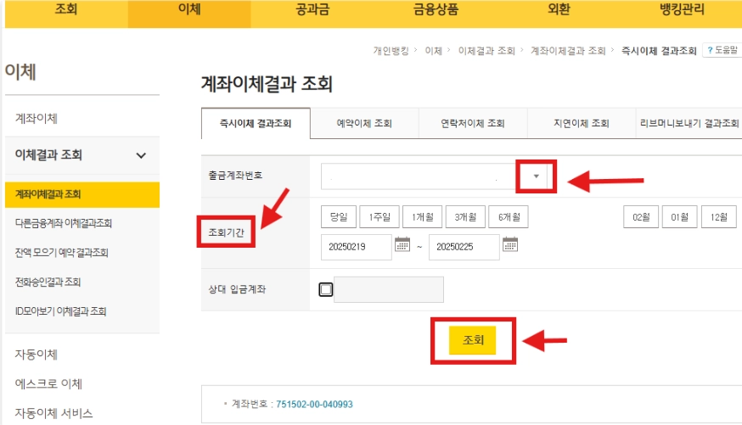
Task: Switch to the 예약이체 조회 tab
Action: pos(364,123)
